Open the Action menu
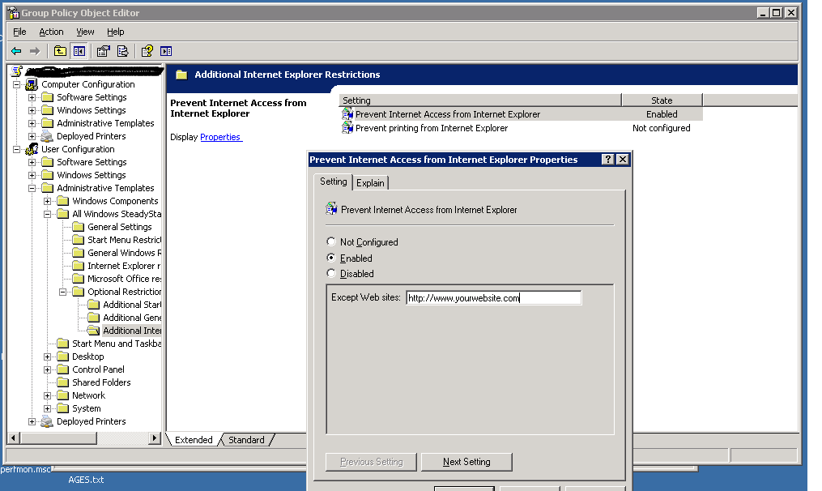 click(51, 32)
